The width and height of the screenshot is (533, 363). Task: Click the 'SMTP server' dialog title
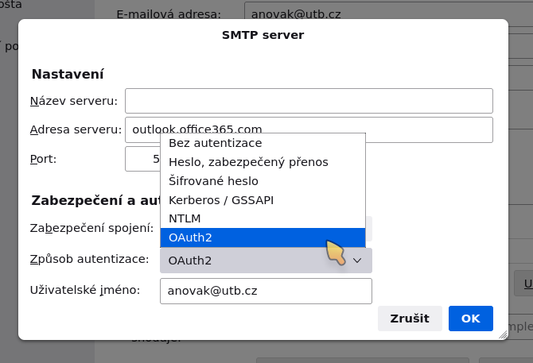click(263, 35)
